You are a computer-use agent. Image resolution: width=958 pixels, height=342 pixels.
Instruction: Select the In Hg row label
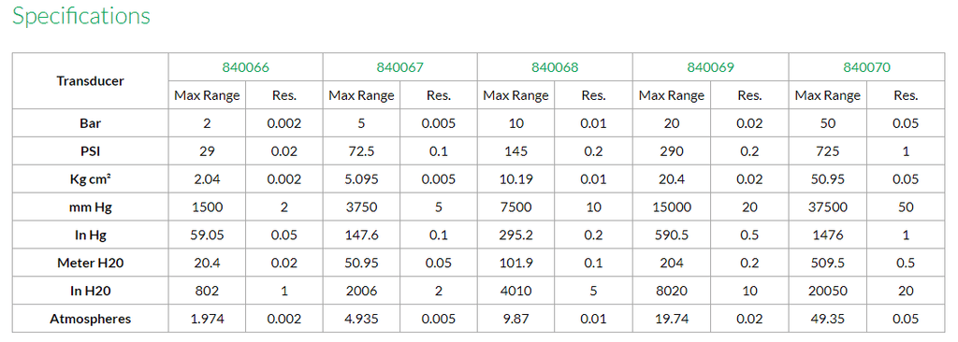pos(91,235)
